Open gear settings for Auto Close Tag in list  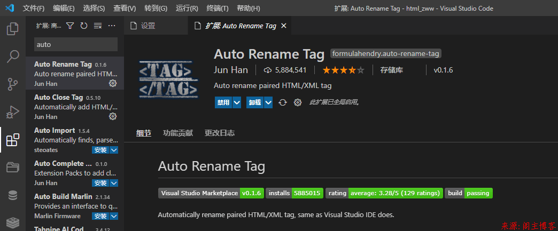(x=113, y=116)
